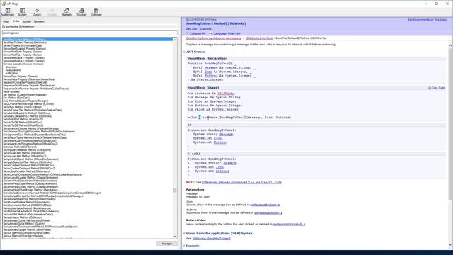Select the SetArrowHeadStyle2 Method (IDisplayDimension) entry

click(30, 187)
